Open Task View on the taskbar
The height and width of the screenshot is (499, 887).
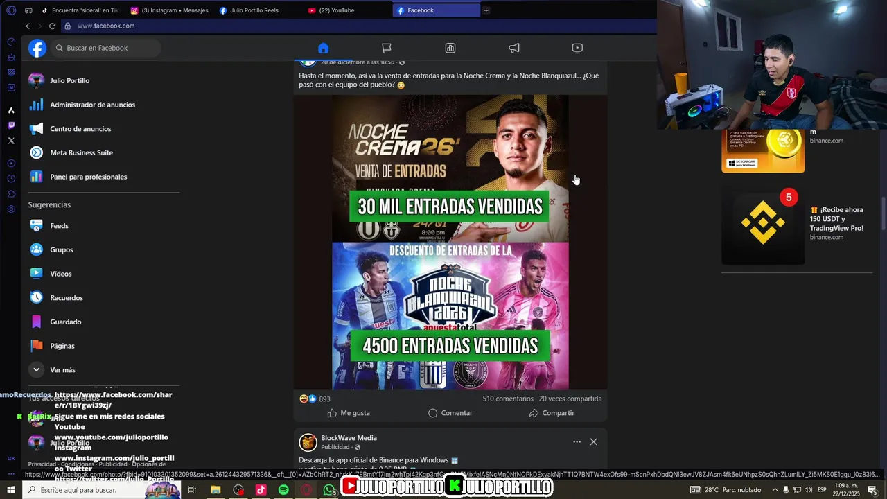point(192,490)
